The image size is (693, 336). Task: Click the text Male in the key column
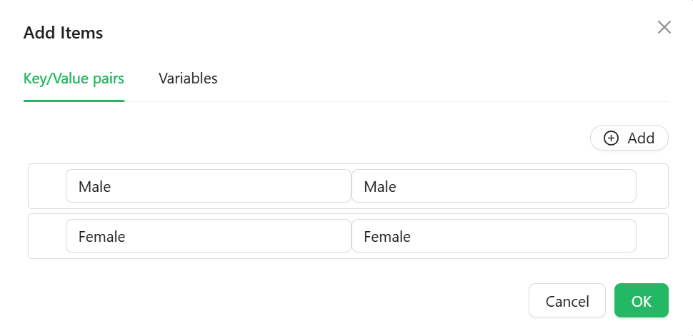tap(94, 187)
